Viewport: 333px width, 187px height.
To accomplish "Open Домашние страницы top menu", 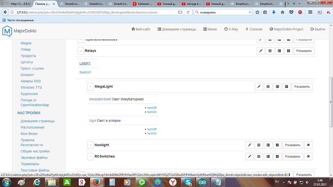I will tap(177, 29).
